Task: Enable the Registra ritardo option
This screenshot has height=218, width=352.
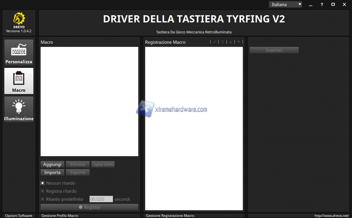Action: pos(43,191)
